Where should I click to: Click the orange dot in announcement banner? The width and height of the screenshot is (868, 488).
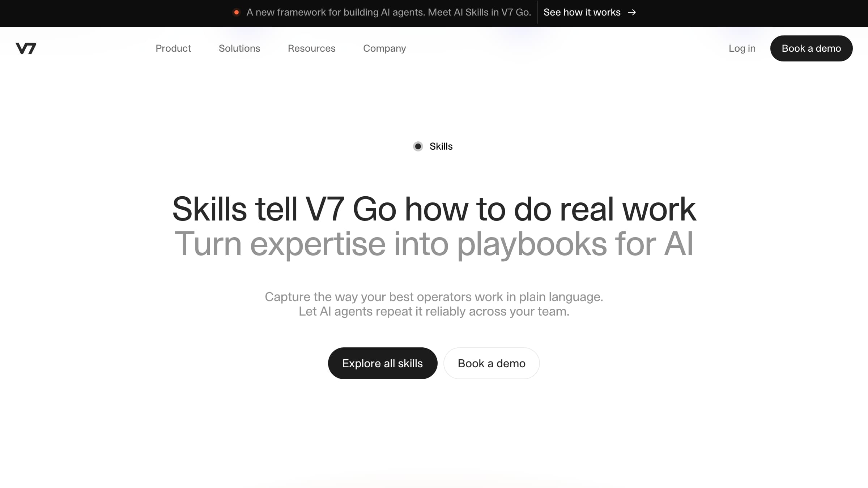click(237, 13)
